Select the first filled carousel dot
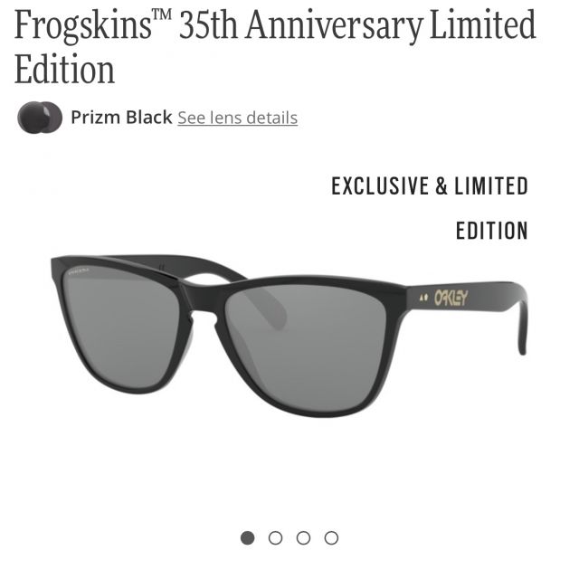 coord(247,537)
